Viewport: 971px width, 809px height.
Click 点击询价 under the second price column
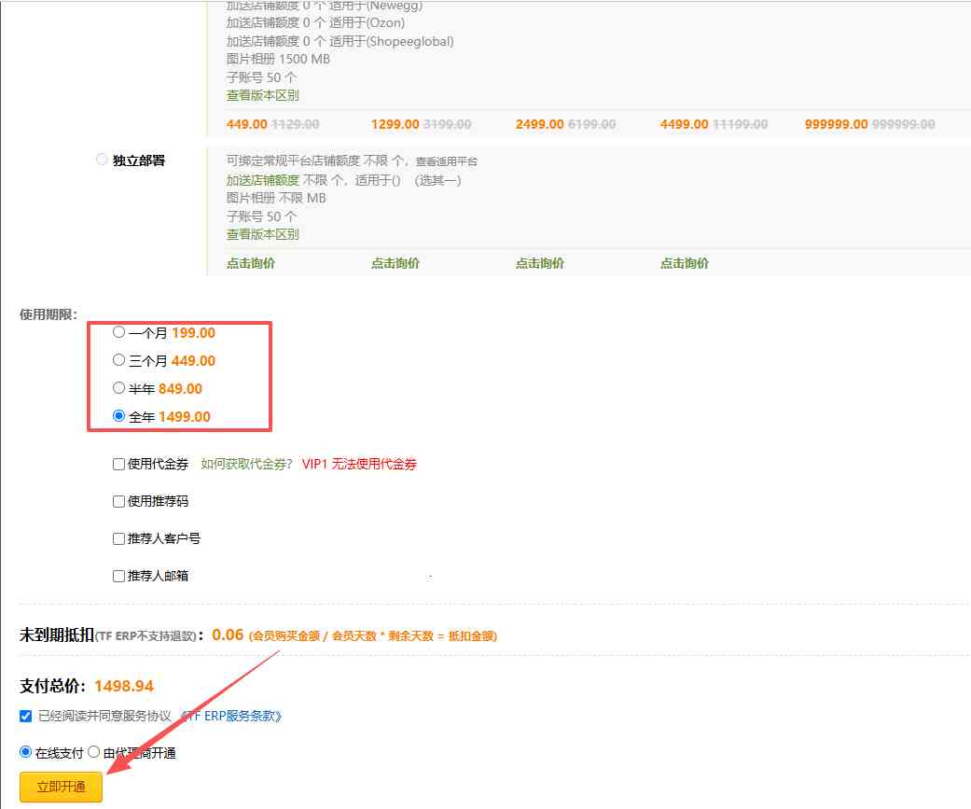(395, 263)
